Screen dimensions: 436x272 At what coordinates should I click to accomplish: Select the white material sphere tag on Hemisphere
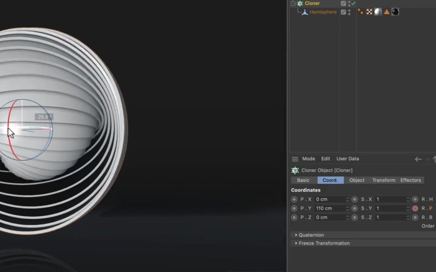click(378, 12)
